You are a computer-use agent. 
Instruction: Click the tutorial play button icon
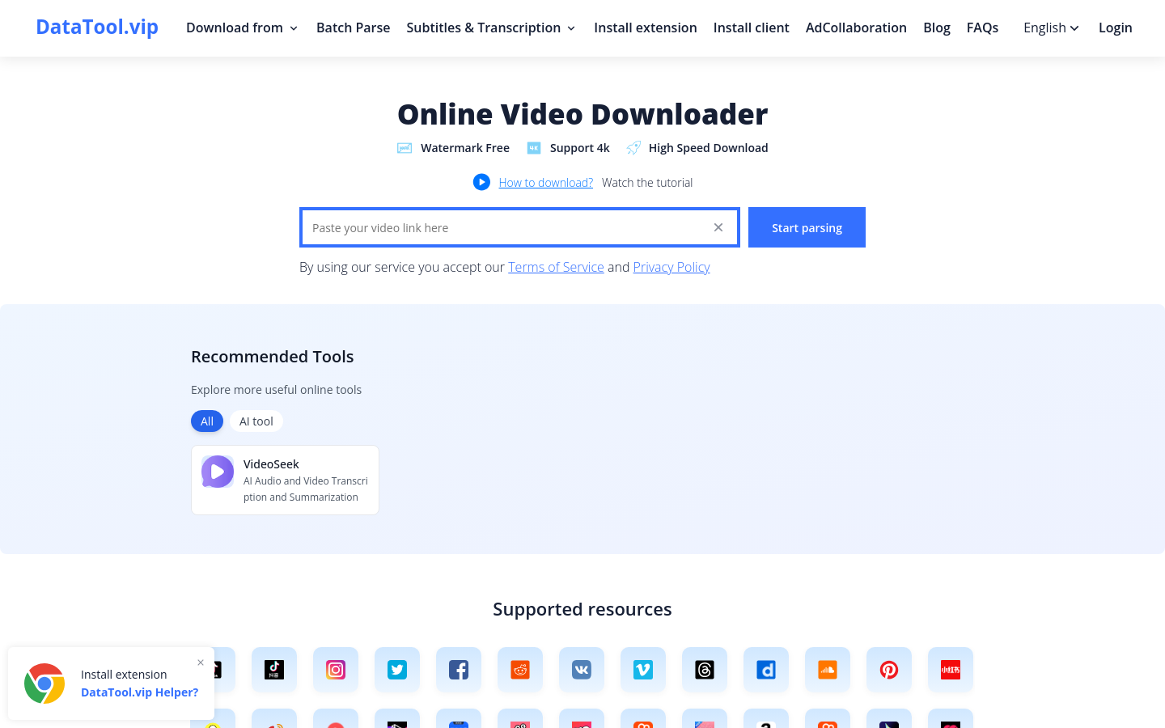(x=481, y=182)
